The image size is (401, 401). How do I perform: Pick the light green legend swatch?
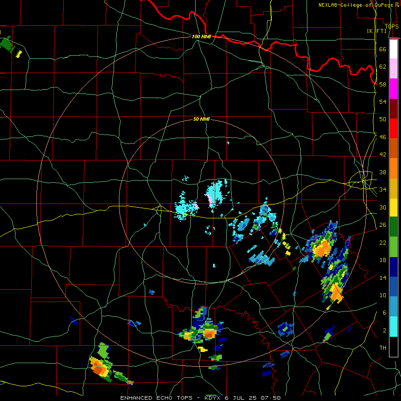tap(393, 247)
